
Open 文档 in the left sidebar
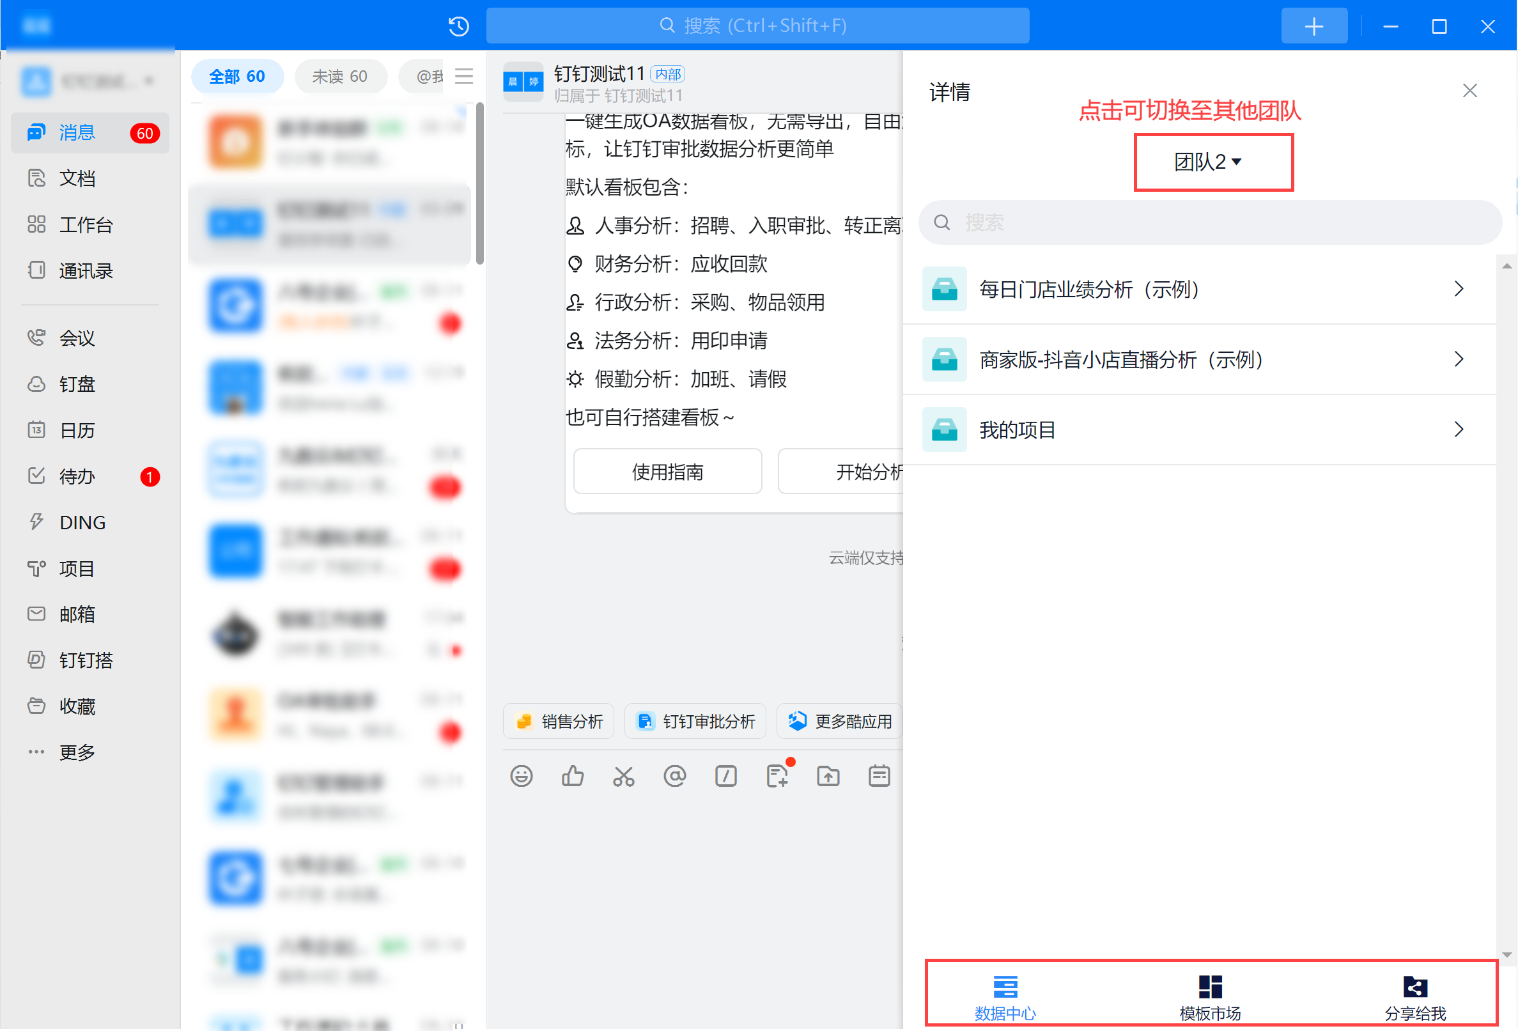click(90, 178)
